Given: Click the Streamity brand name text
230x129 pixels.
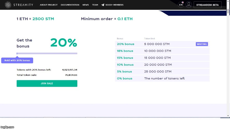Looking at the screenshot, I should tap(23, 5).
